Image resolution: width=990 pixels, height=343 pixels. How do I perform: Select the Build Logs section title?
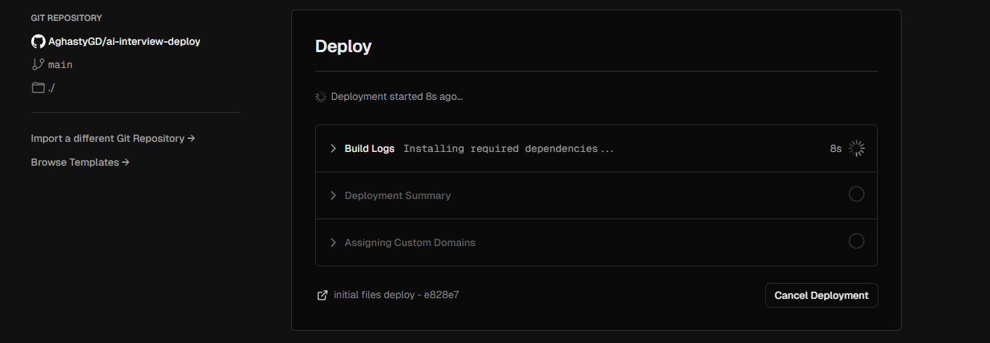tap(370, 148)
